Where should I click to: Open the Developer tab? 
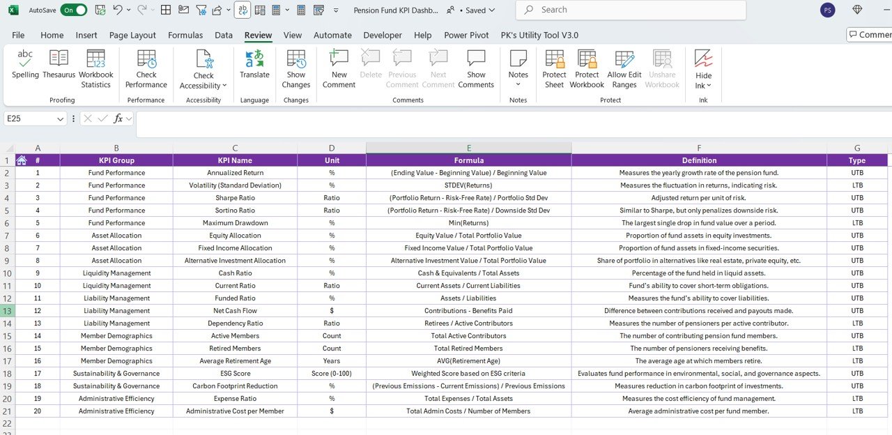point(383,35)
